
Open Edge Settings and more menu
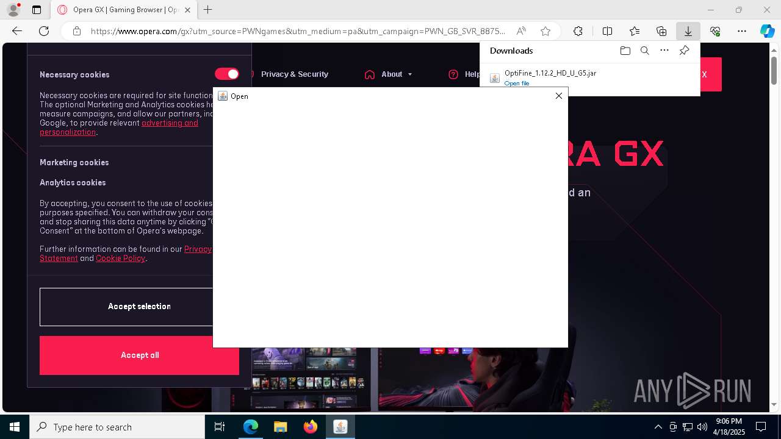point(742,31)
